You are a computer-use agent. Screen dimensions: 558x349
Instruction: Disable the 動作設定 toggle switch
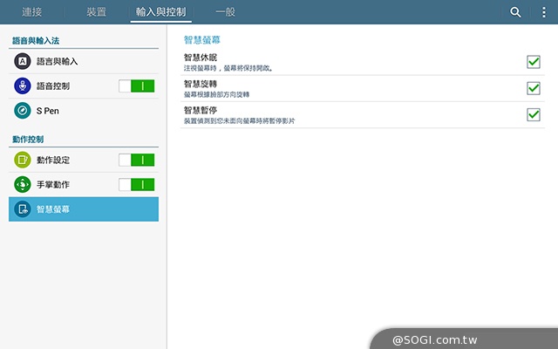tap(137, 160)
